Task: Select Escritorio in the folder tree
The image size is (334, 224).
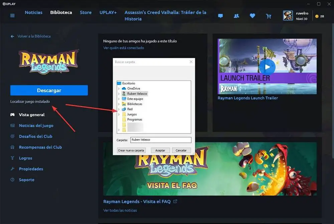Action: coord(129,83)
